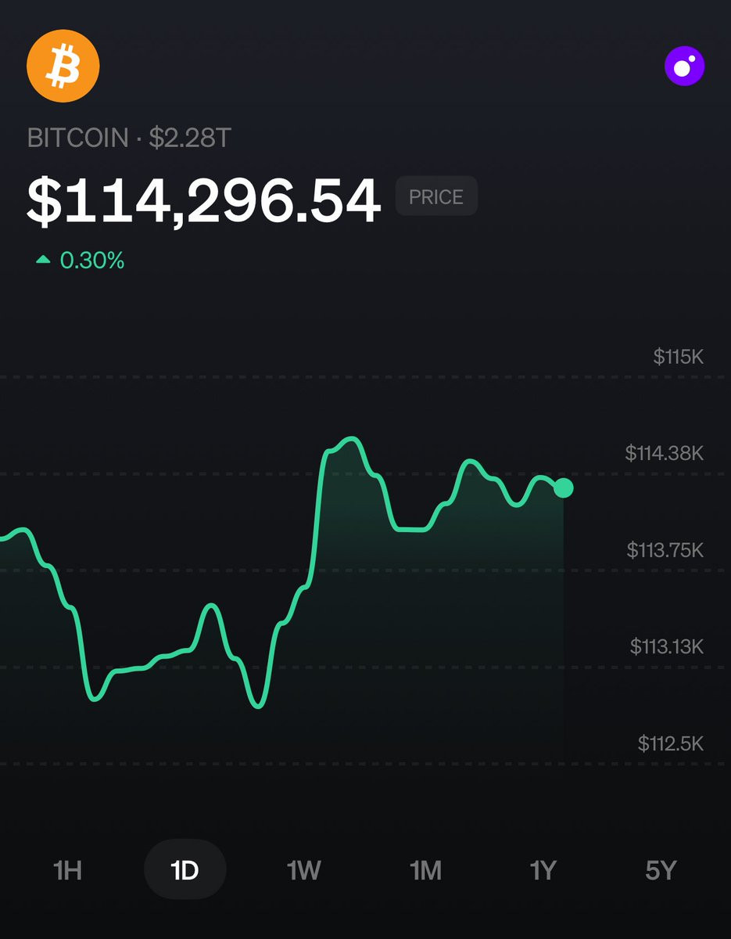This screenshot has height=939, width=731.
Task: Tap the 0.30% change percentage
Action: pos(92,260)
